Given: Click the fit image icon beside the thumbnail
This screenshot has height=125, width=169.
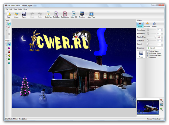Looking at the screenshot, I should [x=161, y=104].
